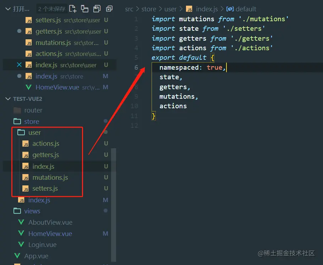Click the 'store' breadcrumb segment

point(149,9)
